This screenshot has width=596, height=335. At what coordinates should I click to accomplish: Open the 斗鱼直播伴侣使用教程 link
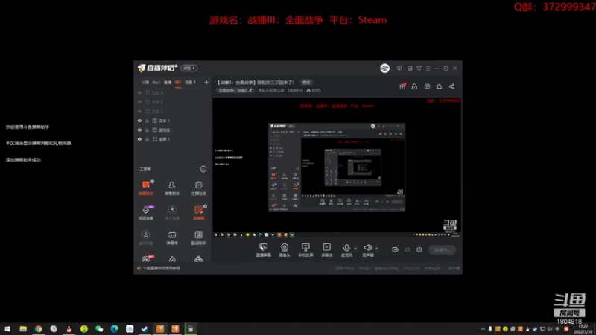click(x=162, y=268)
